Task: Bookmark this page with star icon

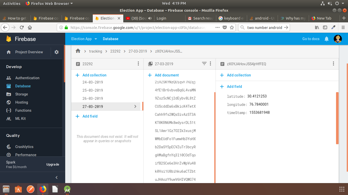Action: coord(232,27)
